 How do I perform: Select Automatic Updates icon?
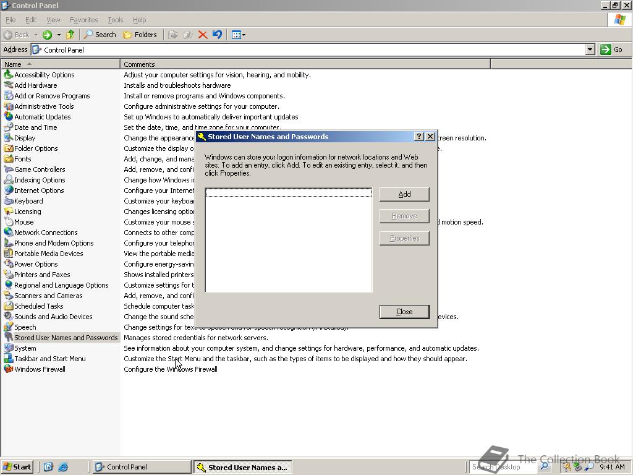9,117
